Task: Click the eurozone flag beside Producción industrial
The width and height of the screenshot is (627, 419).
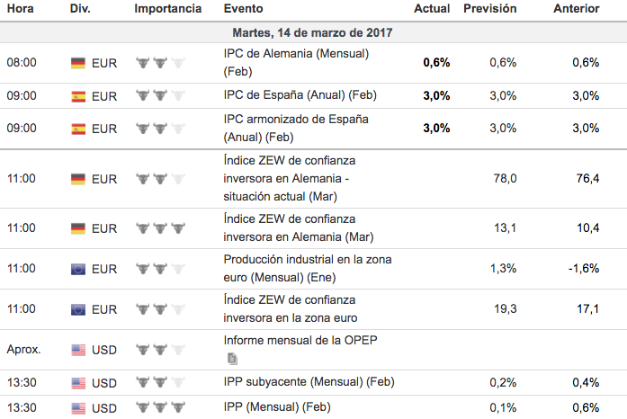Action: 78,268
